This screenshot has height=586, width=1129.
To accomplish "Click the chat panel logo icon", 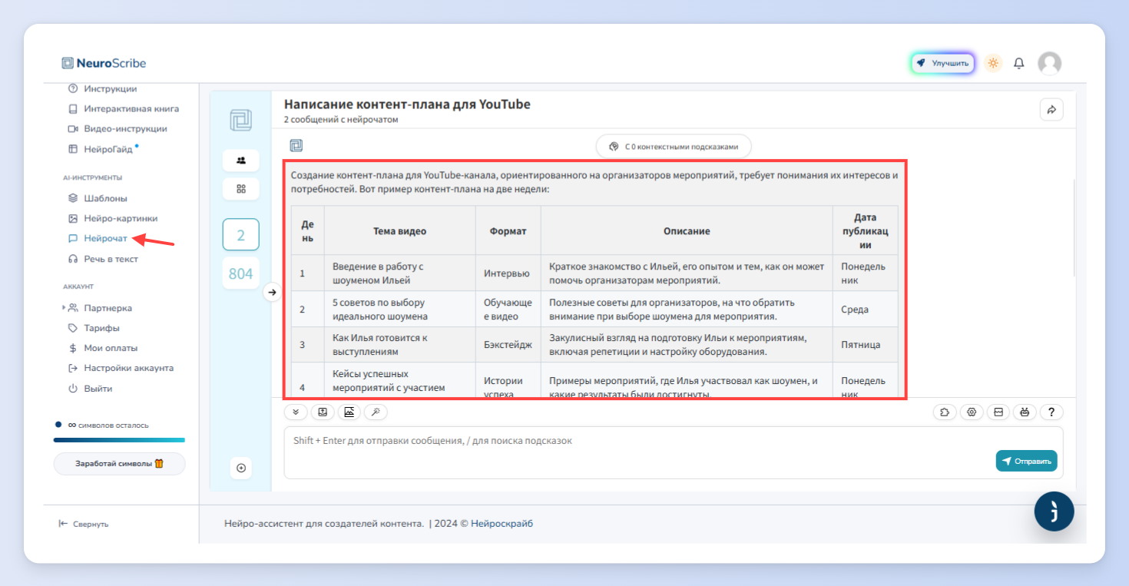I will point(240,121).
